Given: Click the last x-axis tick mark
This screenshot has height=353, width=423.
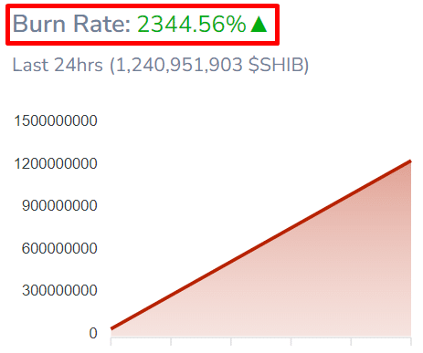Looking at the screenshot, I should tap(411, 341).
